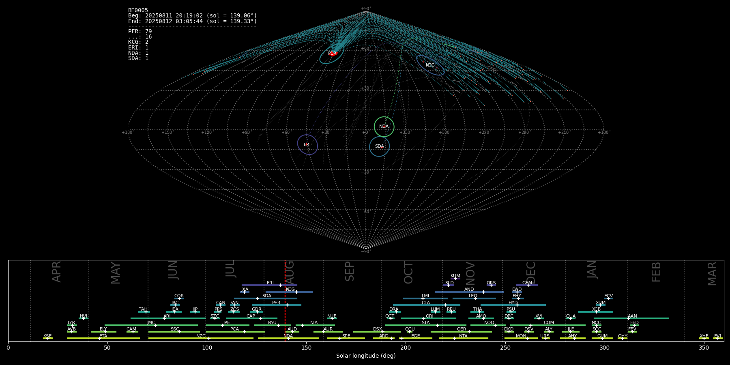Click the QUA shower label in the timeline
This screenshot has width=730, height=365.
click(x=571, y=316)
